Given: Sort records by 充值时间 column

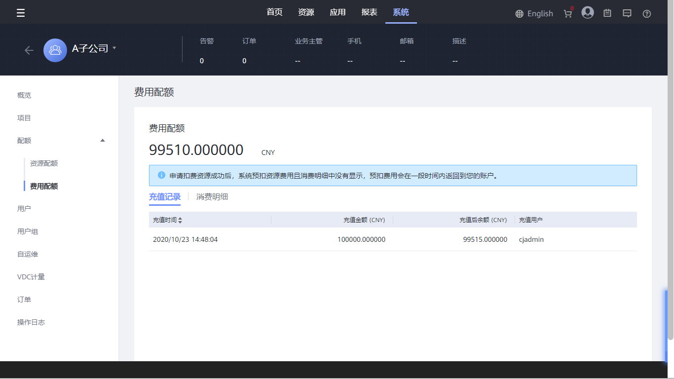Looking at the screenshot, I should tap(180, 220).
